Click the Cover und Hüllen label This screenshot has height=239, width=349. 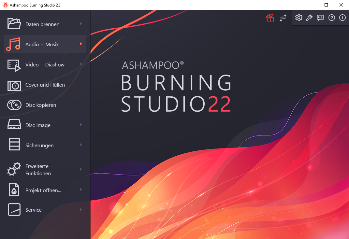[45, 85]
